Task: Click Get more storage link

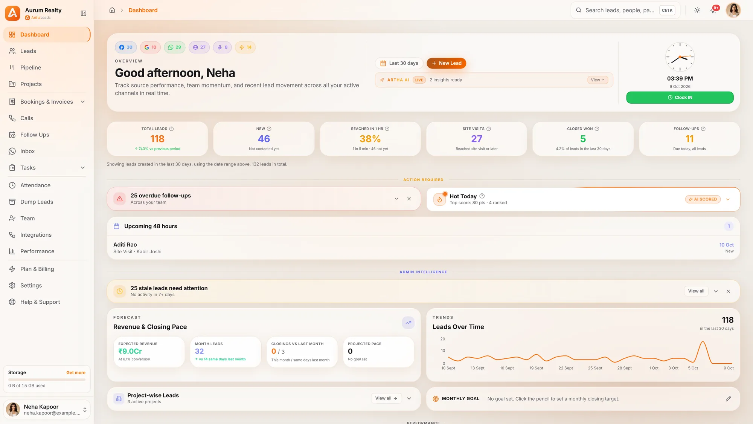Action: (76, 373)
